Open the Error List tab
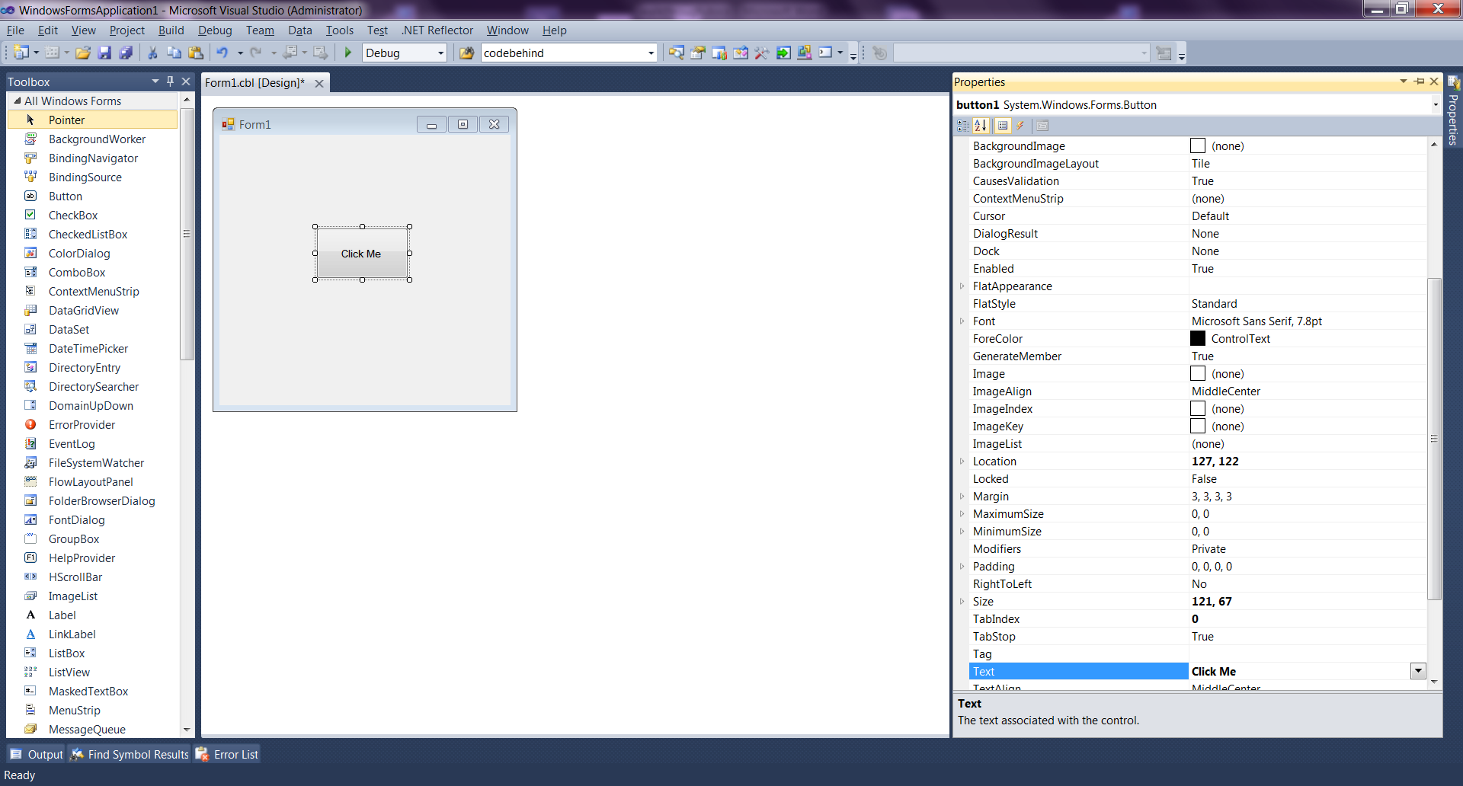 click(227, 754)
